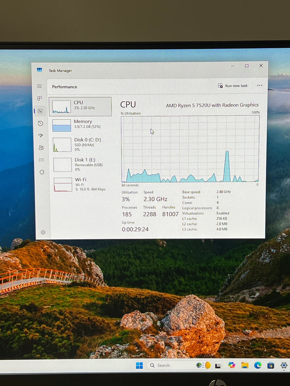This screenshot has width=290, height=386.
Task: Open the Settings app from the taskbar
Action: [284, 365]
